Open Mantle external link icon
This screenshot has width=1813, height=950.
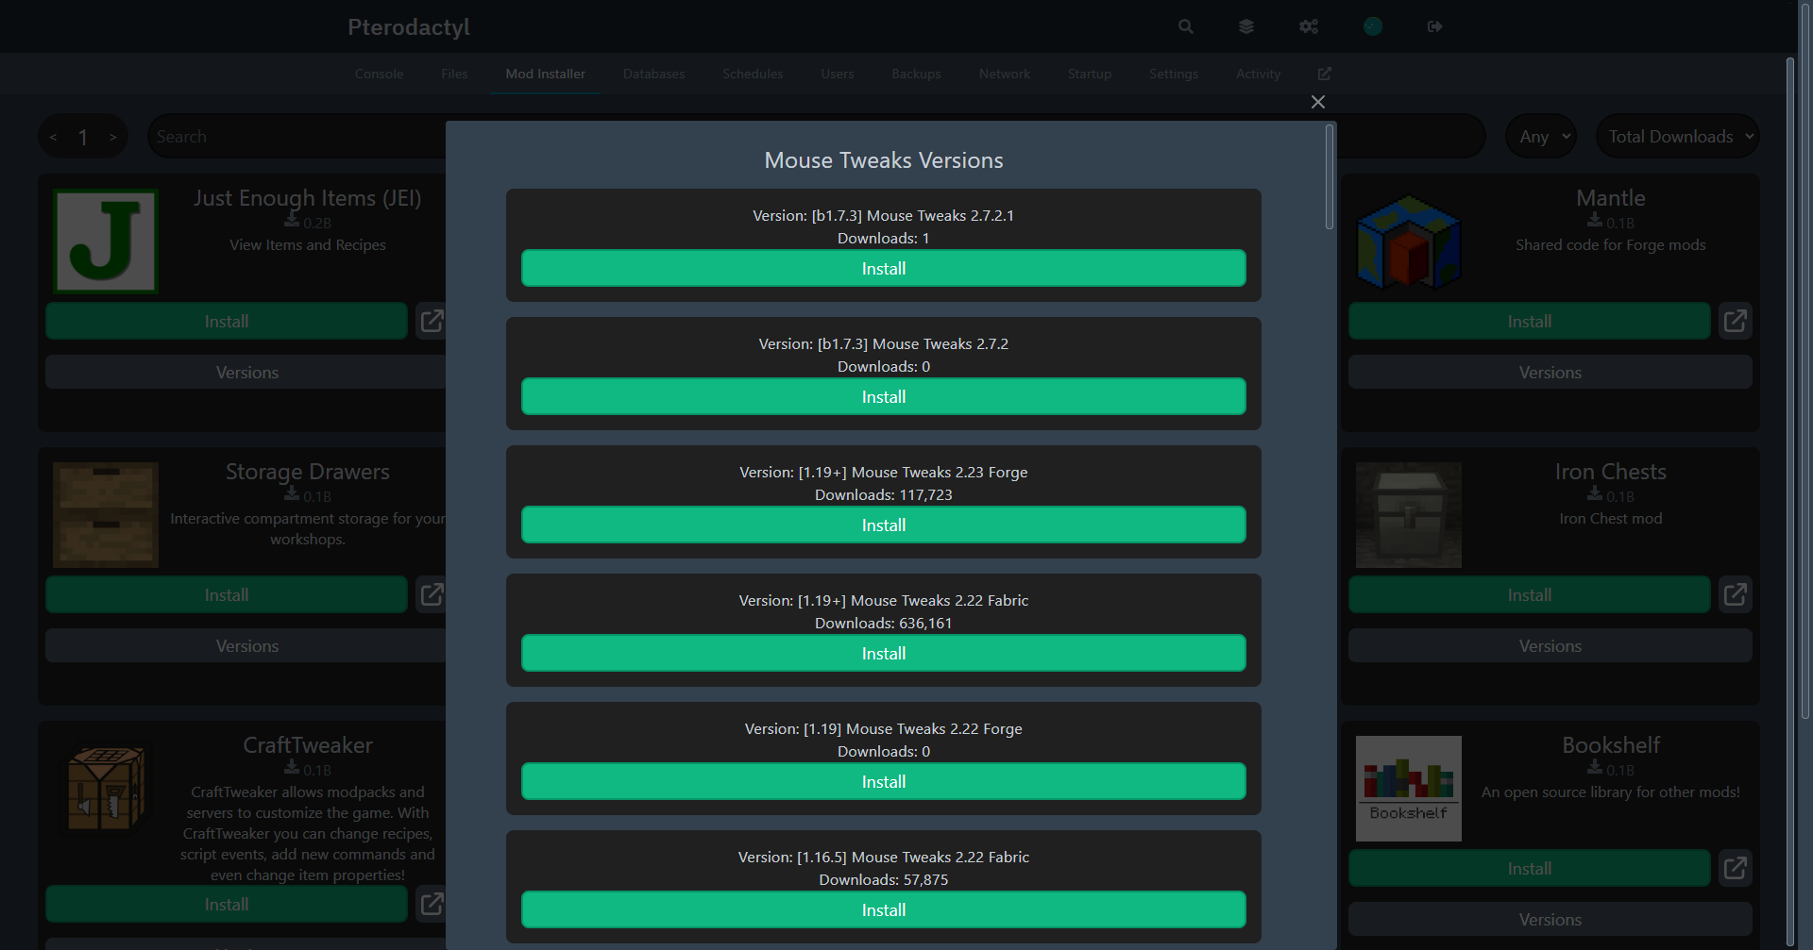pos(1735,322)
